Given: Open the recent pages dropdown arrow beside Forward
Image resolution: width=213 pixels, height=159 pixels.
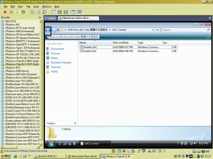Looking at the screenshot, I should (58, 30).
